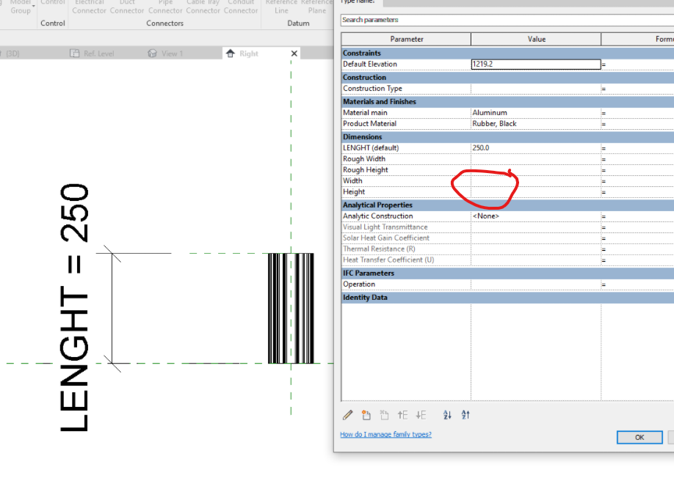This screenshot has height=492, width=674.
Task: Select the 'Default Elevation' parameter name
Action: click(369, 64)
